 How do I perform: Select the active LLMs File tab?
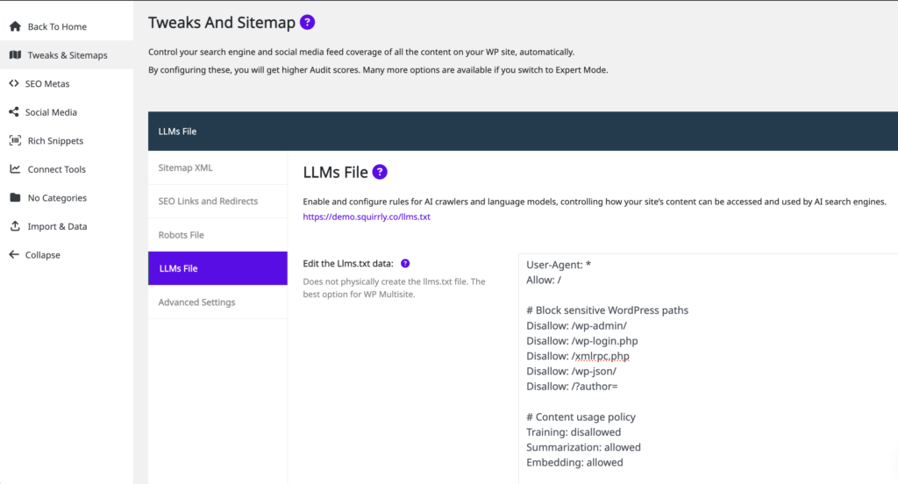(x=178, y=268)
